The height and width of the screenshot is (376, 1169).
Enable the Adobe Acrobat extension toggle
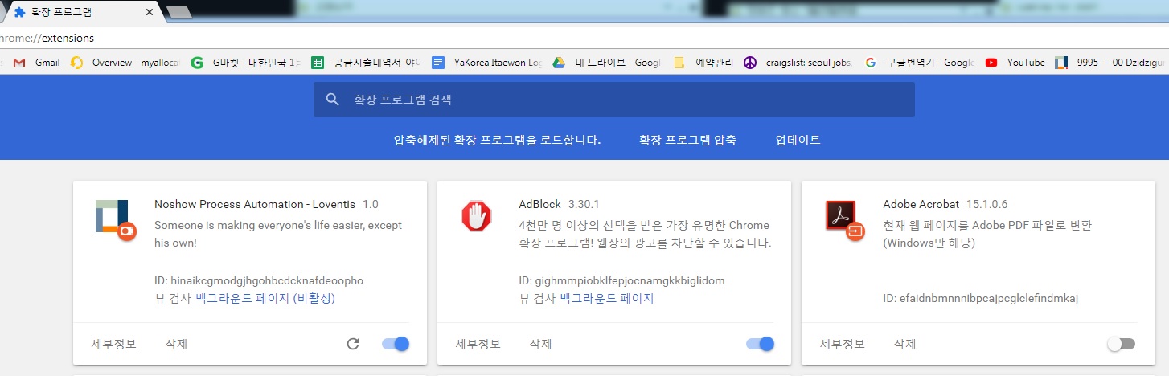coord(1121,344)
